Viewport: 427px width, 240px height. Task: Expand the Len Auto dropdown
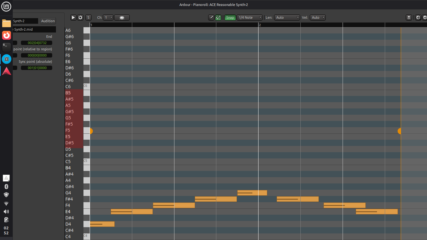pyautogui.click(x=287, y=17)
